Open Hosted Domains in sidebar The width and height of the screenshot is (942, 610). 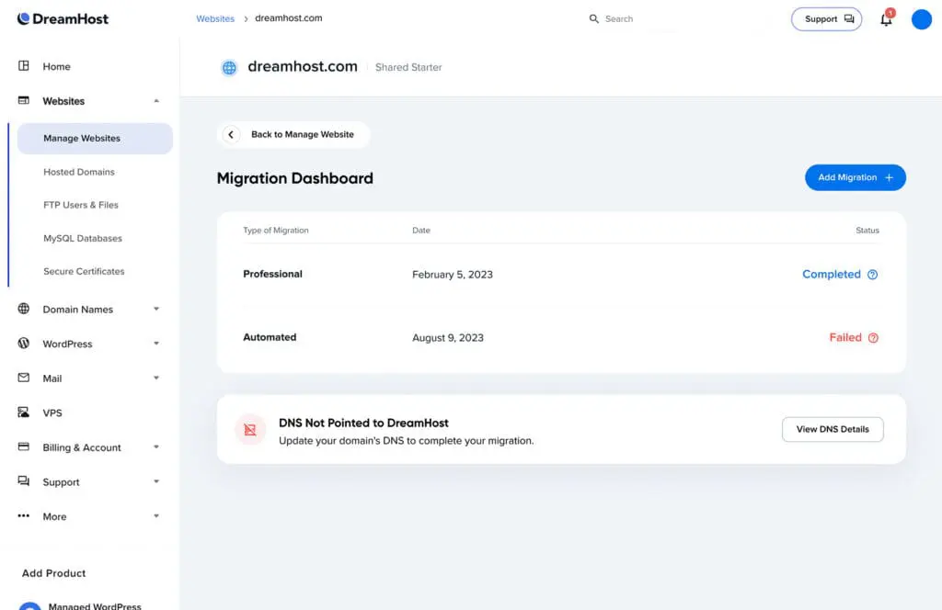point(79,172)
